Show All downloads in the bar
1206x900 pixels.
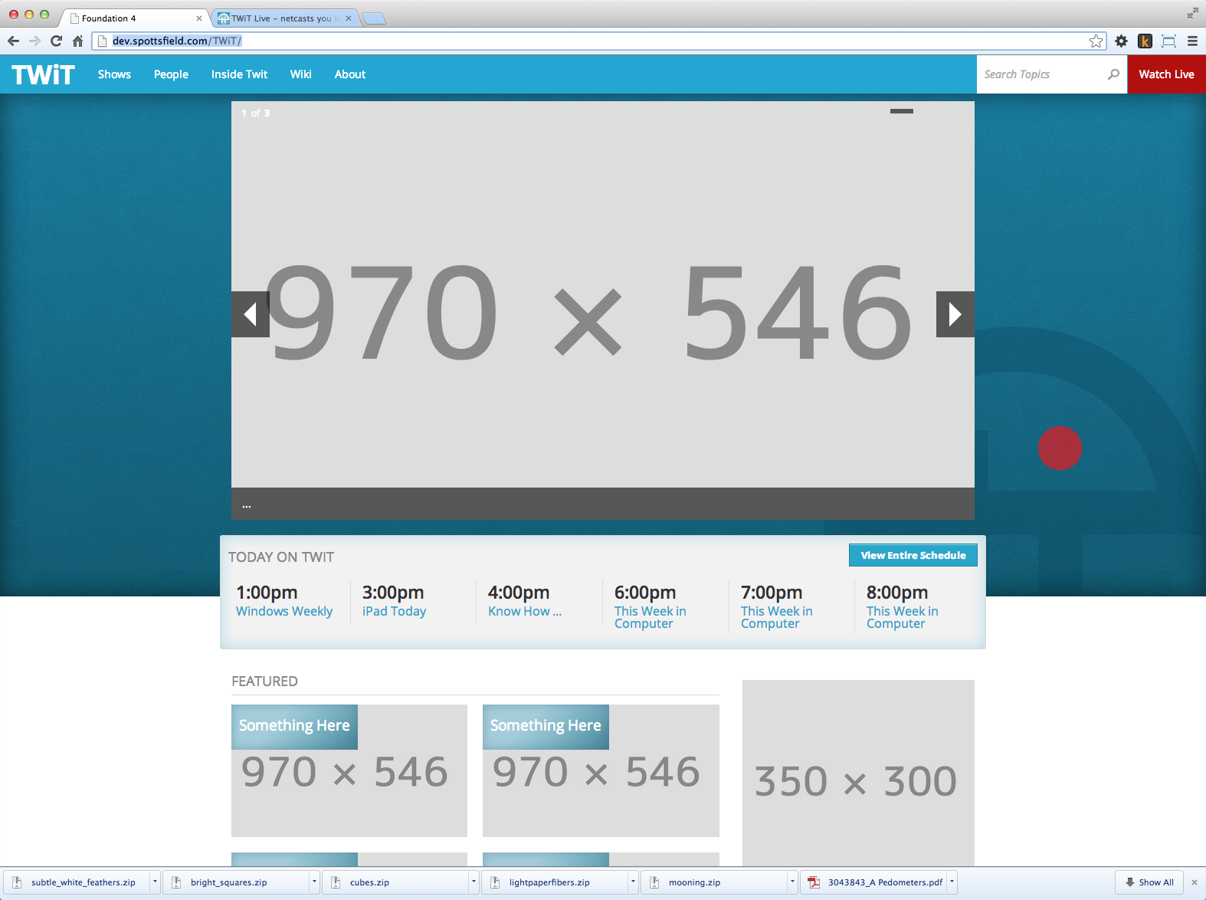(1149, 882)
